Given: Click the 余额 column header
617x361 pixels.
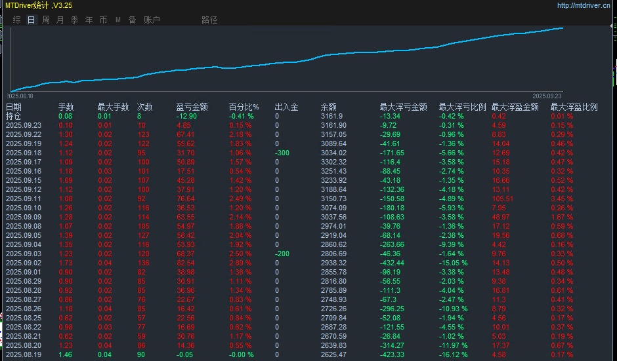Looking at the screenshot, I should point(329,107).
